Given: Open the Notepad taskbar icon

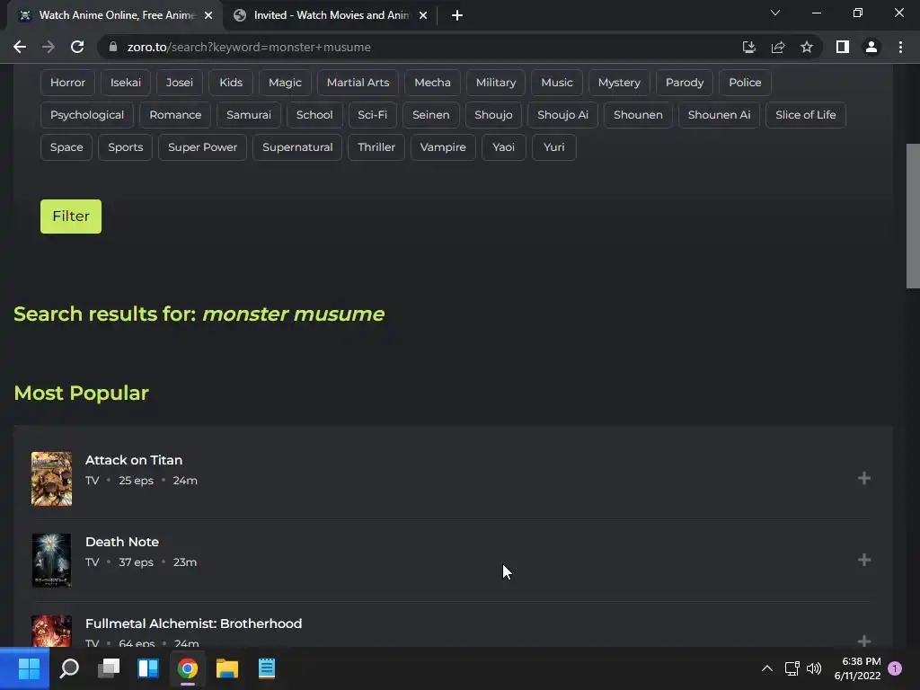Looking at the screenshot, I should 266,668.
